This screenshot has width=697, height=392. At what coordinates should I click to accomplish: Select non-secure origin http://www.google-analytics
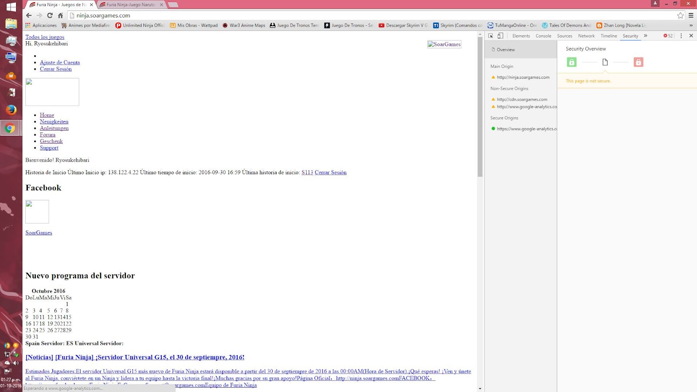(524, 107)
